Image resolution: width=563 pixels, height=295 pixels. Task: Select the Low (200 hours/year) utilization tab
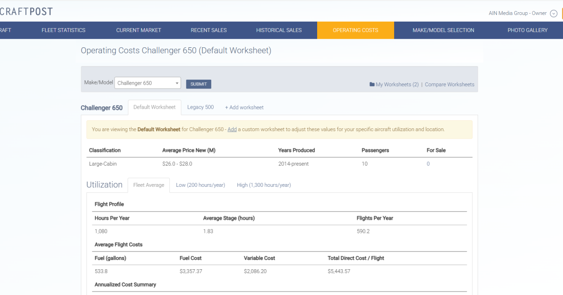(200, 185)
